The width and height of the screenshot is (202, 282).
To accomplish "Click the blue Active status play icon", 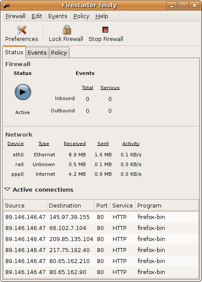I will point(22,92).
